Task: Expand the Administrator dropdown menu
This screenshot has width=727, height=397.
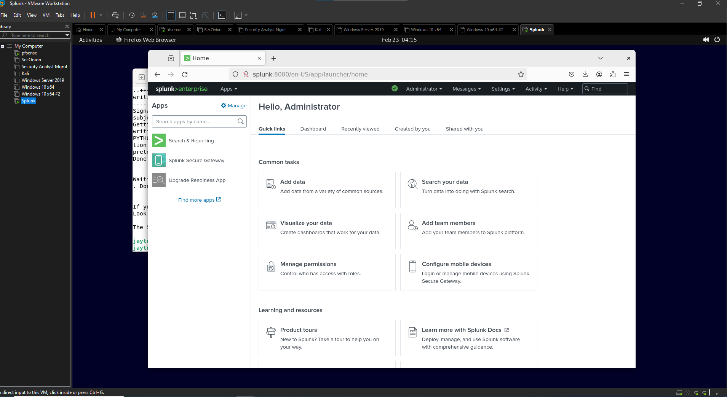Action: [424, 89]
